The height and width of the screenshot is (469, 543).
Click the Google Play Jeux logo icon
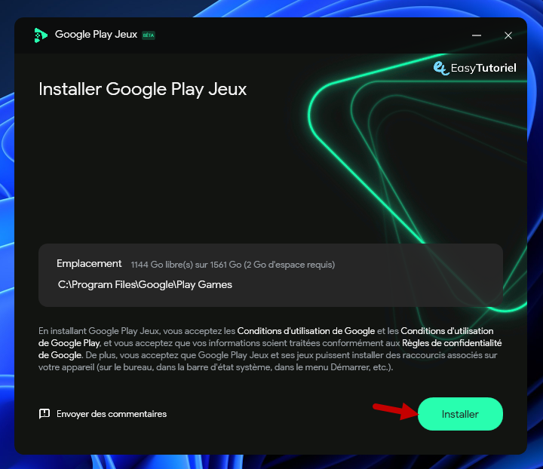[41, 35]
